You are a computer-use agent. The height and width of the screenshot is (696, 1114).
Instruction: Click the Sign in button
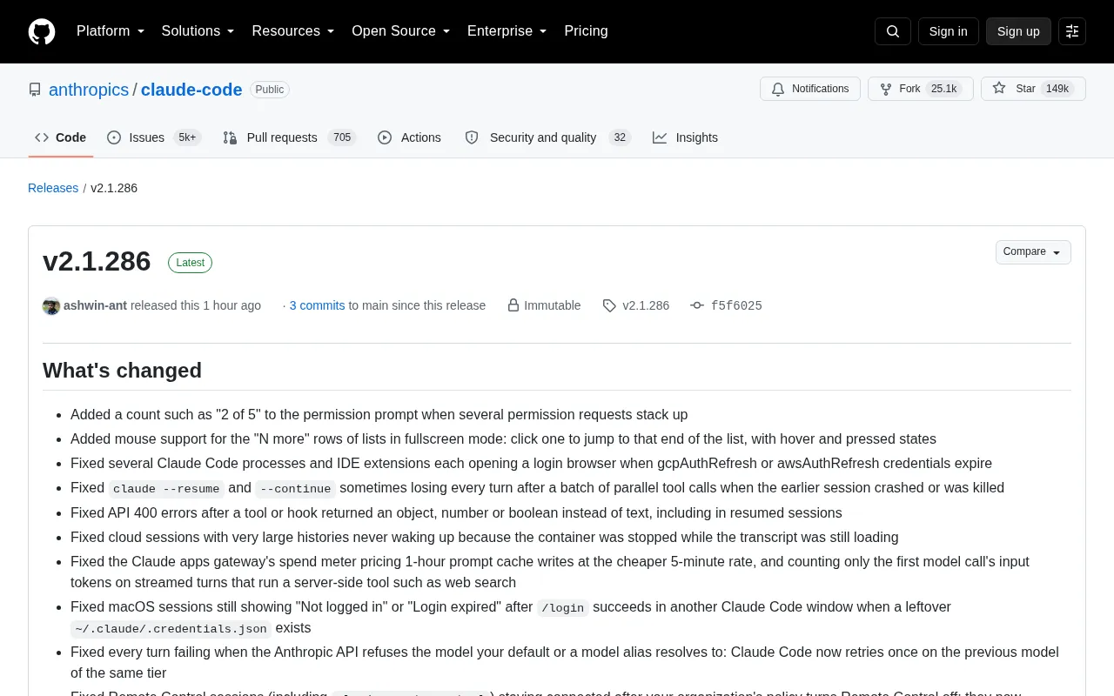(948, 31)
